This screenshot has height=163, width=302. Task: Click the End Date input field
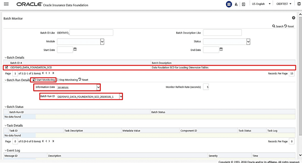point(211,50)
